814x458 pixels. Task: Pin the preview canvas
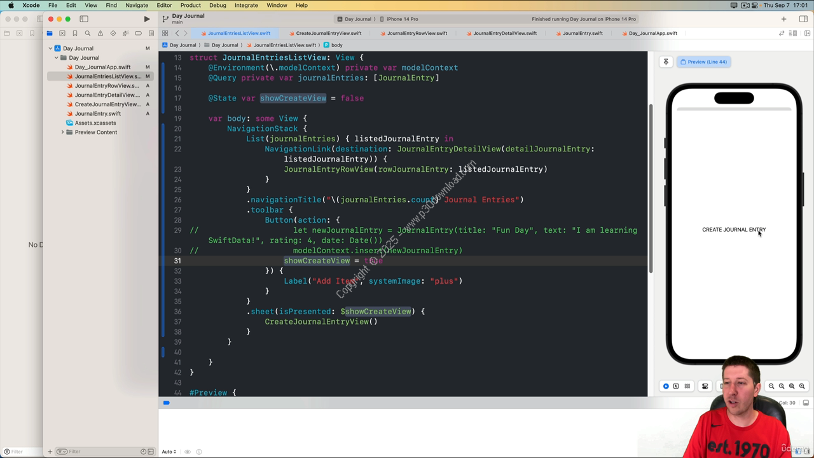(666, 62)
